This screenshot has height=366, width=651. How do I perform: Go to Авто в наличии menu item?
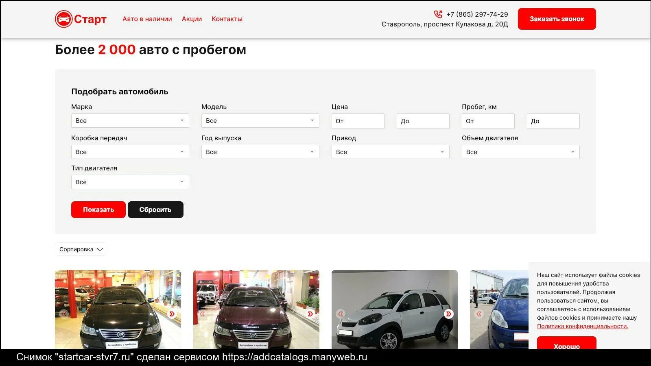coord(147,19)
